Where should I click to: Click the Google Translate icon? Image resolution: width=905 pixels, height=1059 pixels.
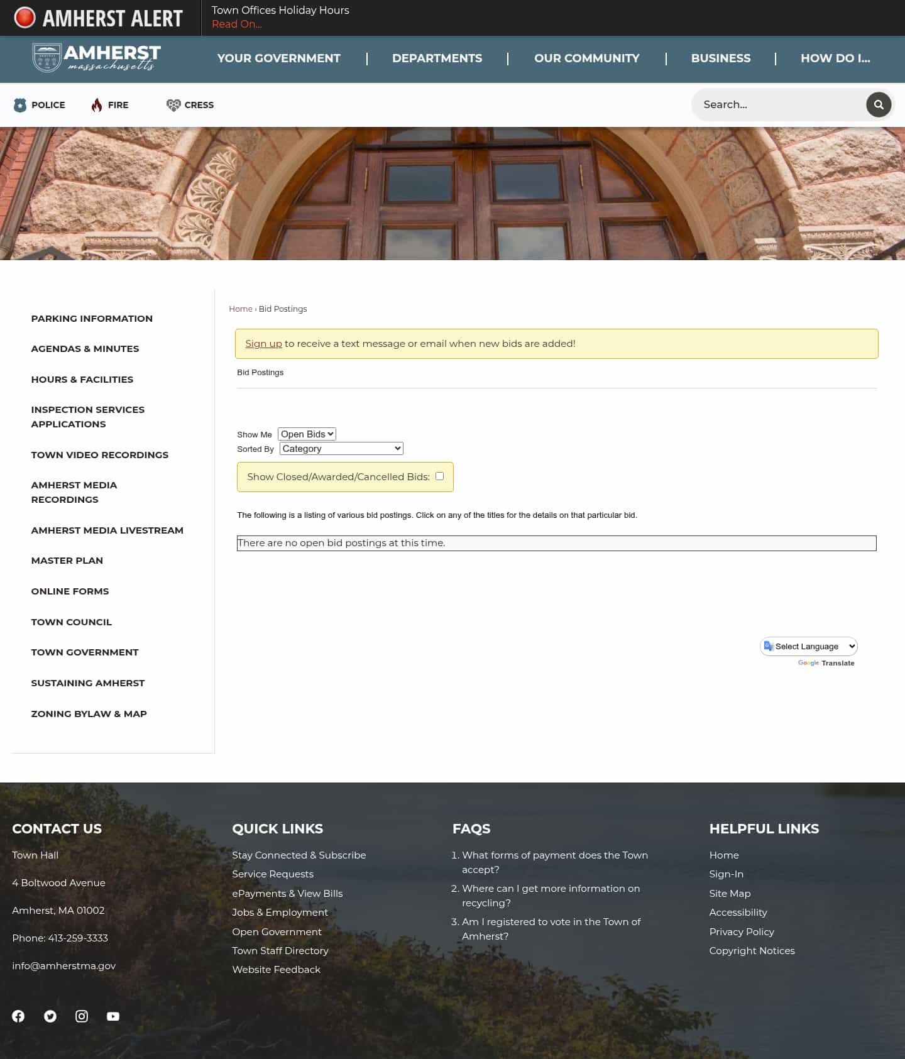[769, 646]
